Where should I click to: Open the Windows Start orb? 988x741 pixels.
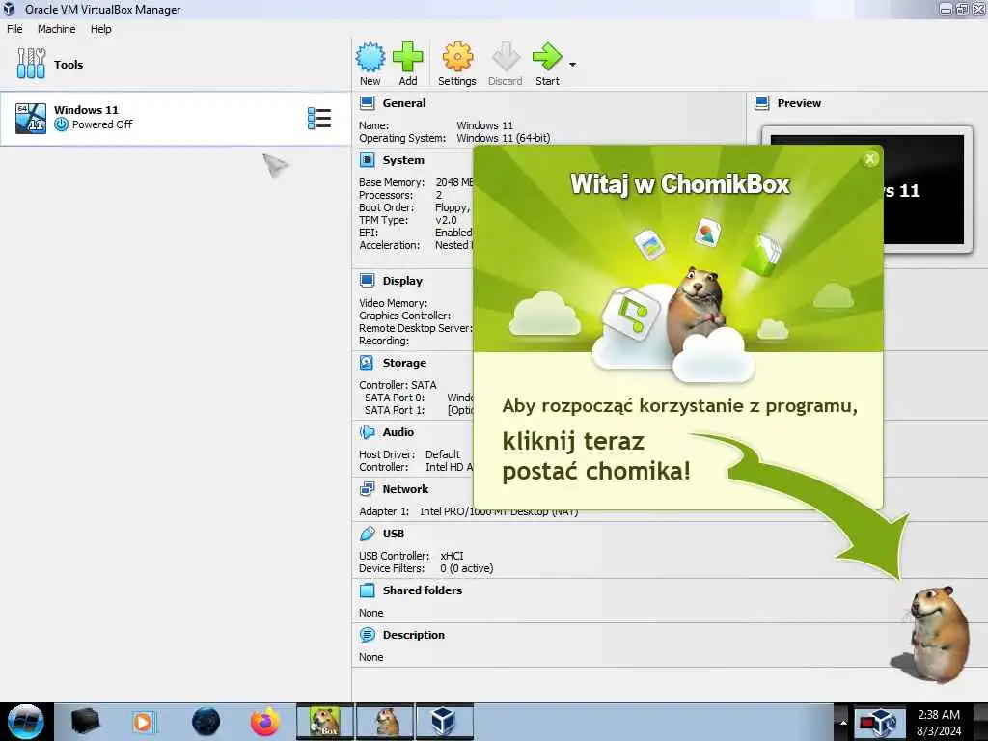[25, 722]
